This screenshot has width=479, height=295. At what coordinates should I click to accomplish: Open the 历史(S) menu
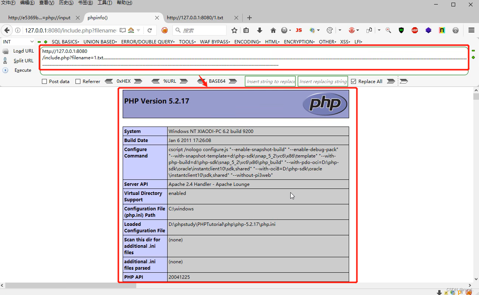[x=66, y=3]
